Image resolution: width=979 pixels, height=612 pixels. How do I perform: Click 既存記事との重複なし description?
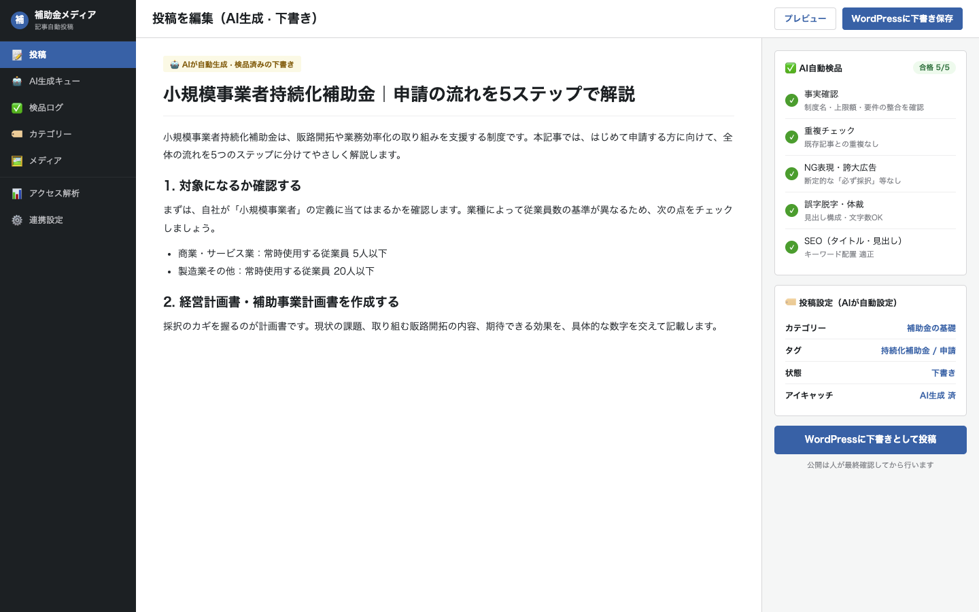tap(842, 144)
